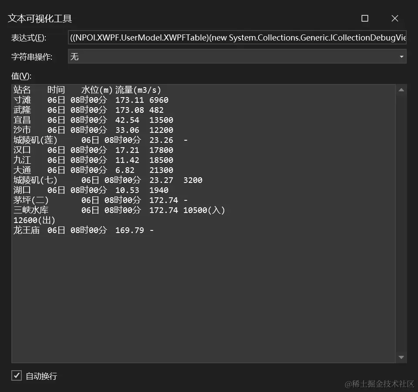Select the station name 龙王庙

pyautogui.click(x=27, y=230)
